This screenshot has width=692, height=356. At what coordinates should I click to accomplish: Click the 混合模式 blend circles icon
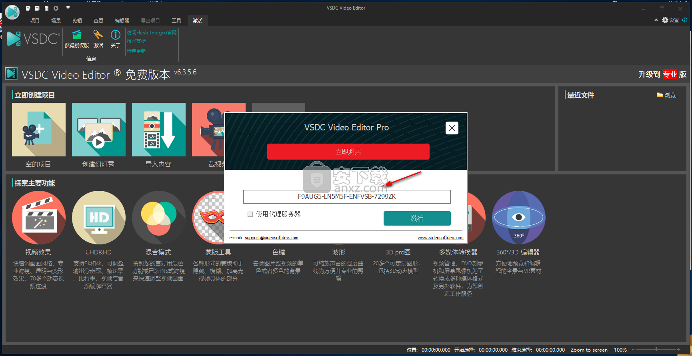click(159, 218)
